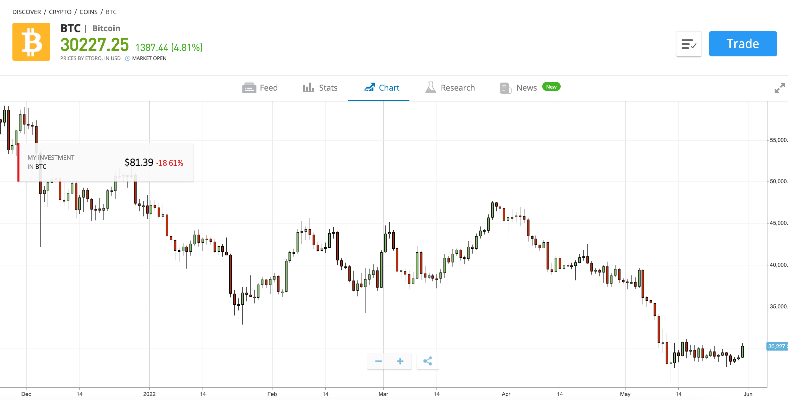Click PRICES BY ETORO, IN USD text
788x400 pixels.
[91, 58]
